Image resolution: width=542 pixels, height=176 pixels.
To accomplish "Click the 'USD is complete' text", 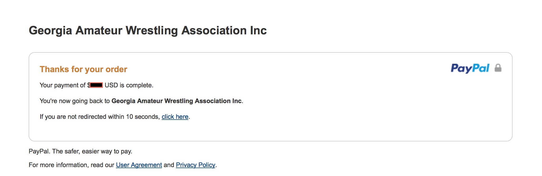I will (129, 85).
